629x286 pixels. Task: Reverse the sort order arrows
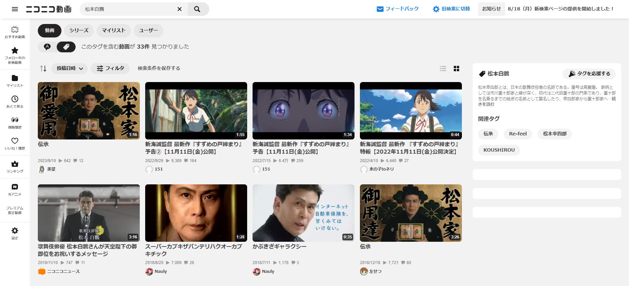(43, 69)
